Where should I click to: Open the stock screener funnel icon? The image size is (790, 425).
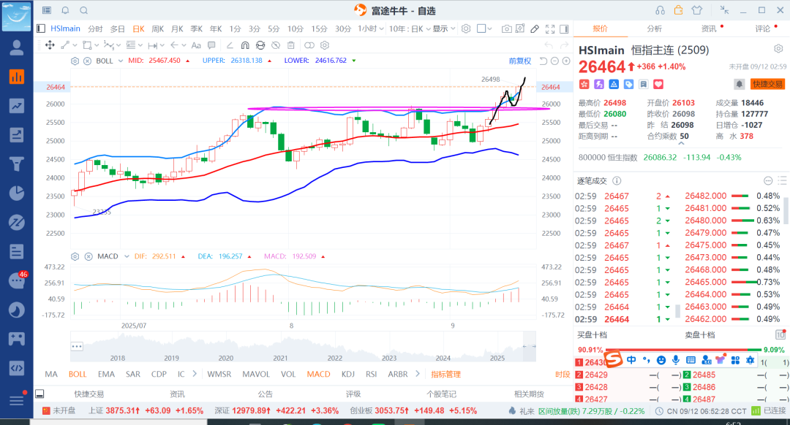pyautogui.click(x=17, y=164)
